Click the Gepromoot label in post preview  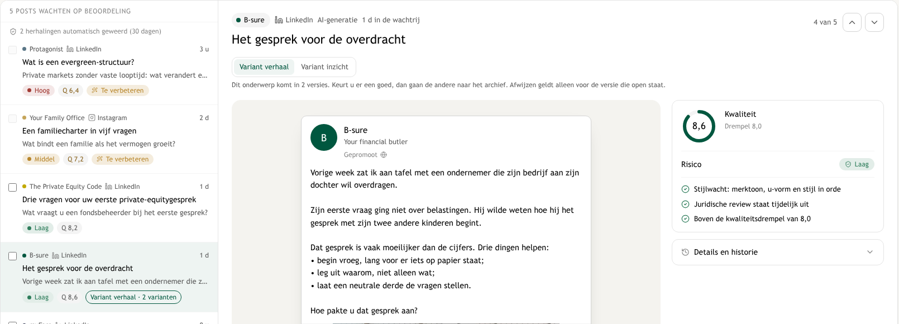tap(361, 155)
